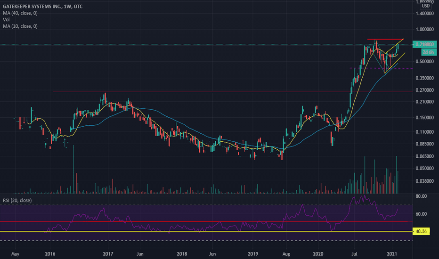The image size is (439, 259).
Task: Select the long red horizontal line near 0.27
Action: pyautogui.click(x=232, y=92)
